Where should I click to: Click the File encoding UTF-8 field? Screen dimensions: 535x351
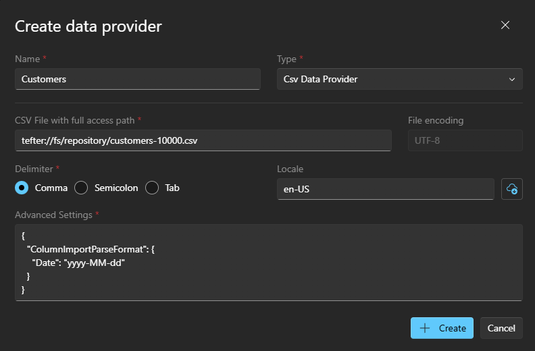[x=465, y=140]
